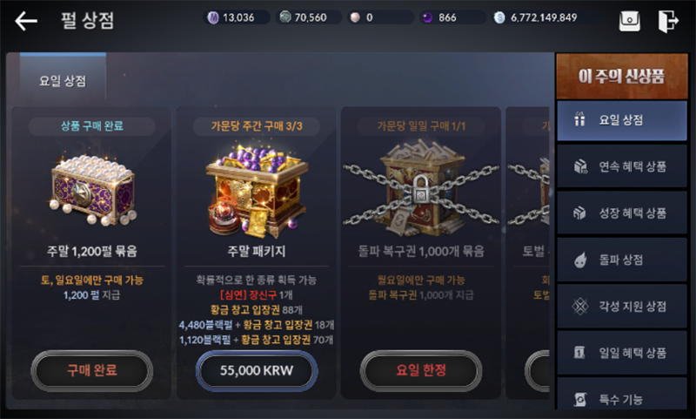This screenshot has height=419, width=696.
Task: Open the storage box icon at top right
Action: (x=629, y=21)
